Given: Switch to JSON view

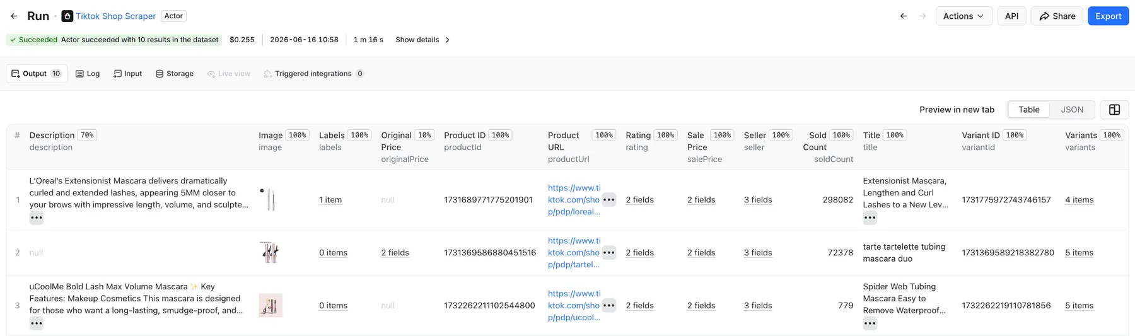Looking at the screenshot, I should click(x=1072, y=110).
